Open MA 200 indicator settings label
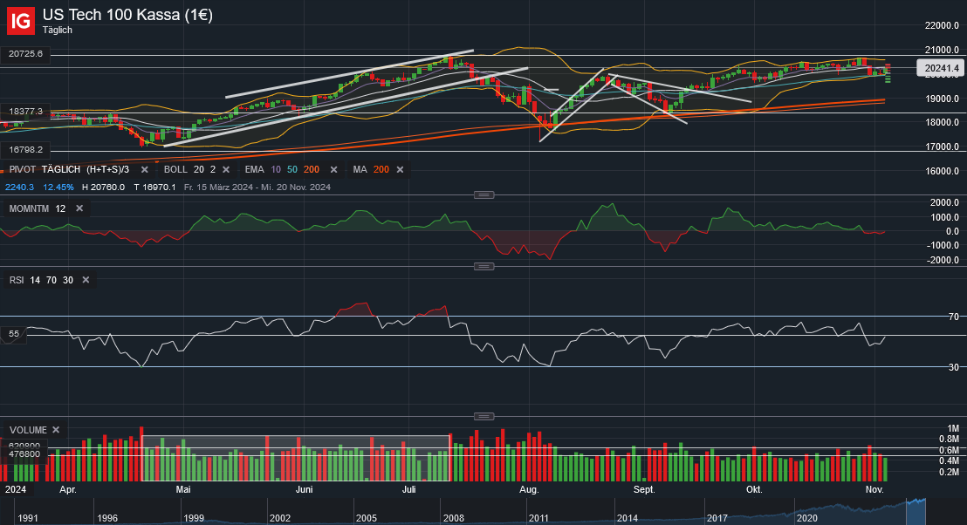Image resolution: width=967 pixels, height=525 pixels. (371, 169)
